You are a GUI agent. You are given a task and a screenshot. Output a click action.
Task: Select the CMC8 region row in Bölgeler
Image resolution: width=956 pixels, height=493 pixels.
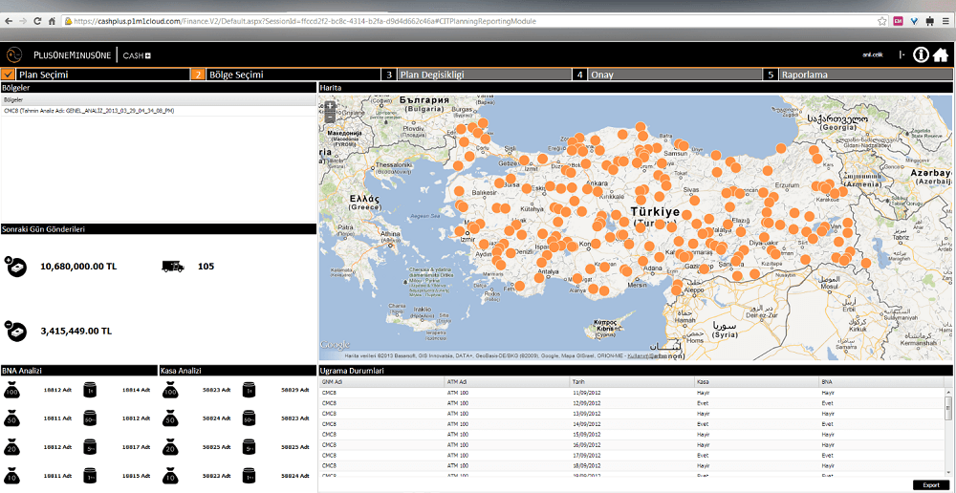[x=89, y=111]
